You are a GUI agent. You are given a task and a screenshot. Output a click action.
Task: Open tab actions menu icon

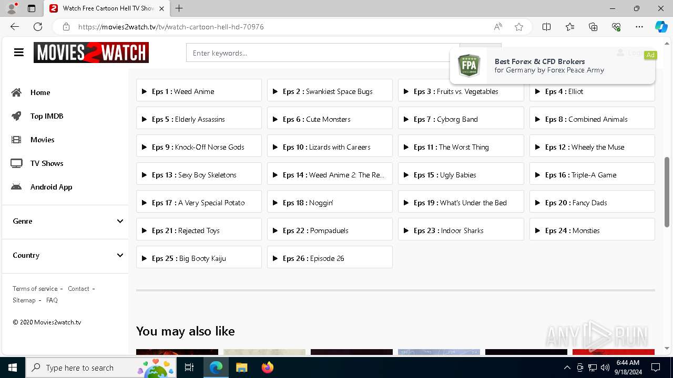(x=32, y=8)
